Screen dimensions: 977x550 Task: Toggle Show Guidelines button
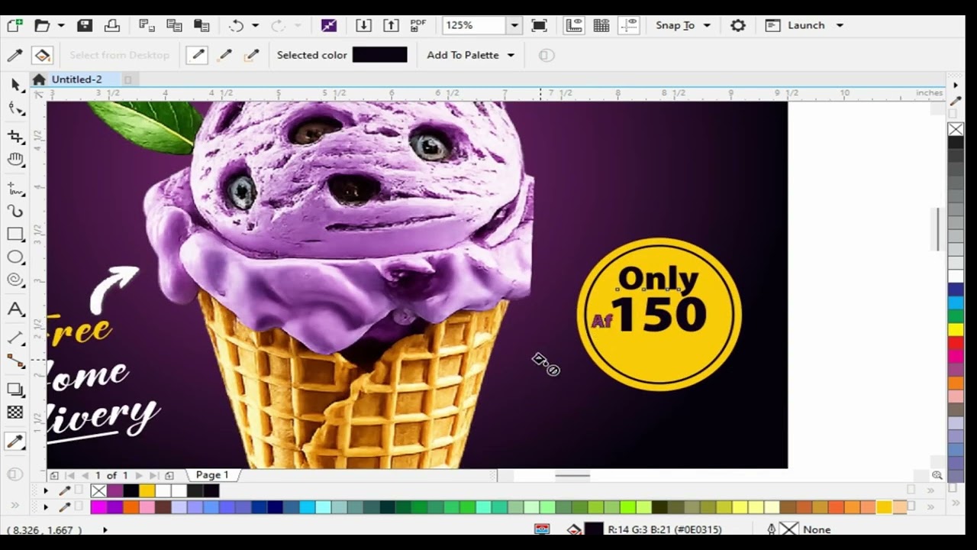click(629, 25)
